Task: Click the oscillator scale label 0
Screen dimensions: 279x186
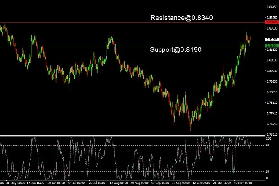Action: [x=267, y=178]
